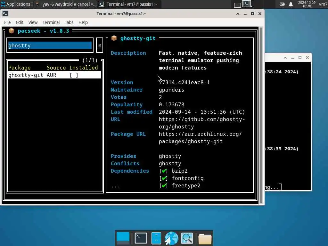Click the Last modified date value
This screenshot has width=328, height=246.
coord(202,112)
